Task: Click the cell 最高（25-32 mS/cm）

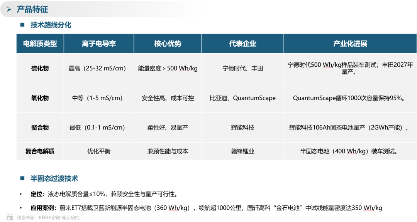Action: (x=99, y=68)
